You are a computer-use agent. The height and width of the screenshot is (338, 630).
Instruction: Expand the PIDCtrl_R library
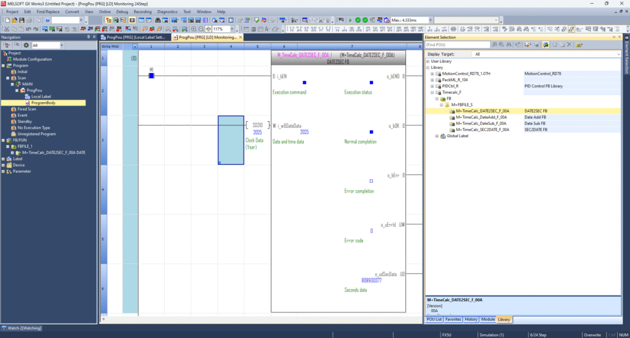point(433,86)
